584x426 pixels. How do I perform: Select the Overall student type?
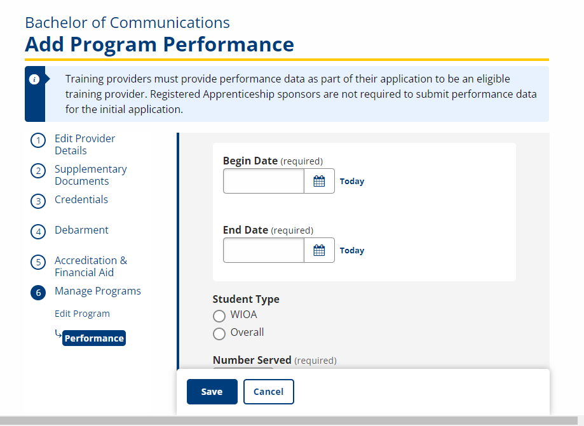tap(219, 334)
